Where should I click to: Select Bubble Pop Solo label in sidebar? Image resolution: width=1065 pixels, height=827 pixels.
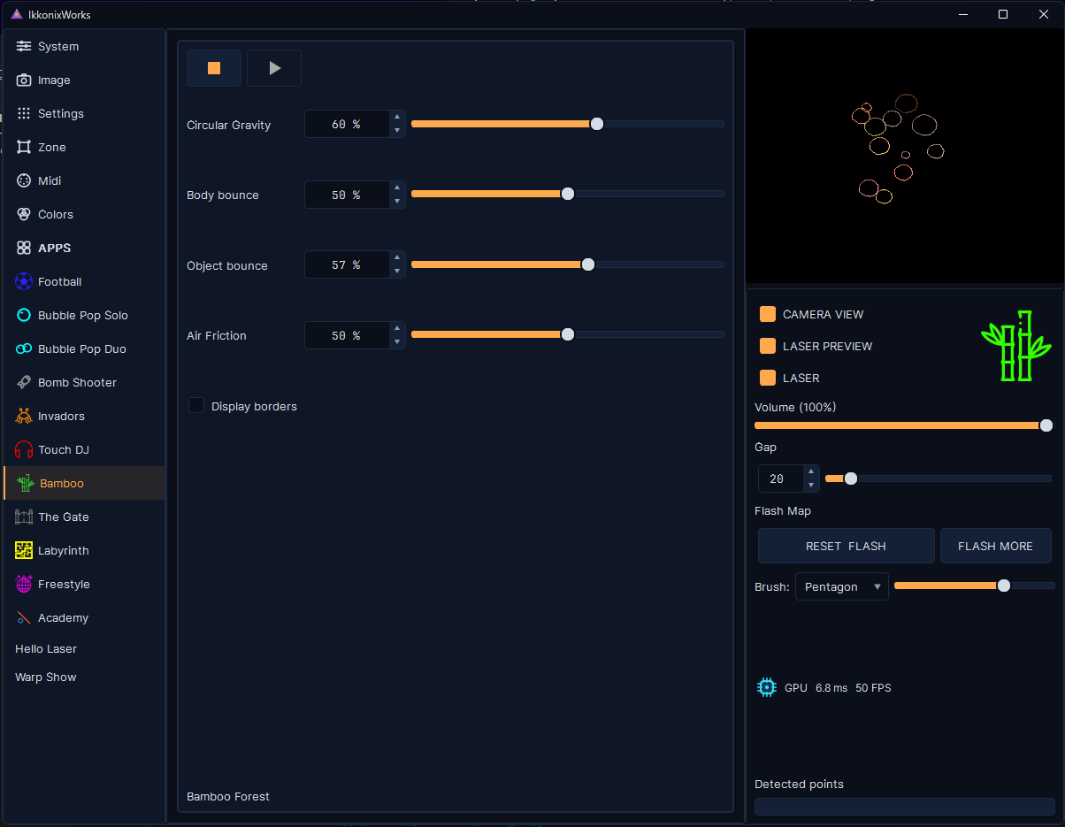[x=83, y=315]
